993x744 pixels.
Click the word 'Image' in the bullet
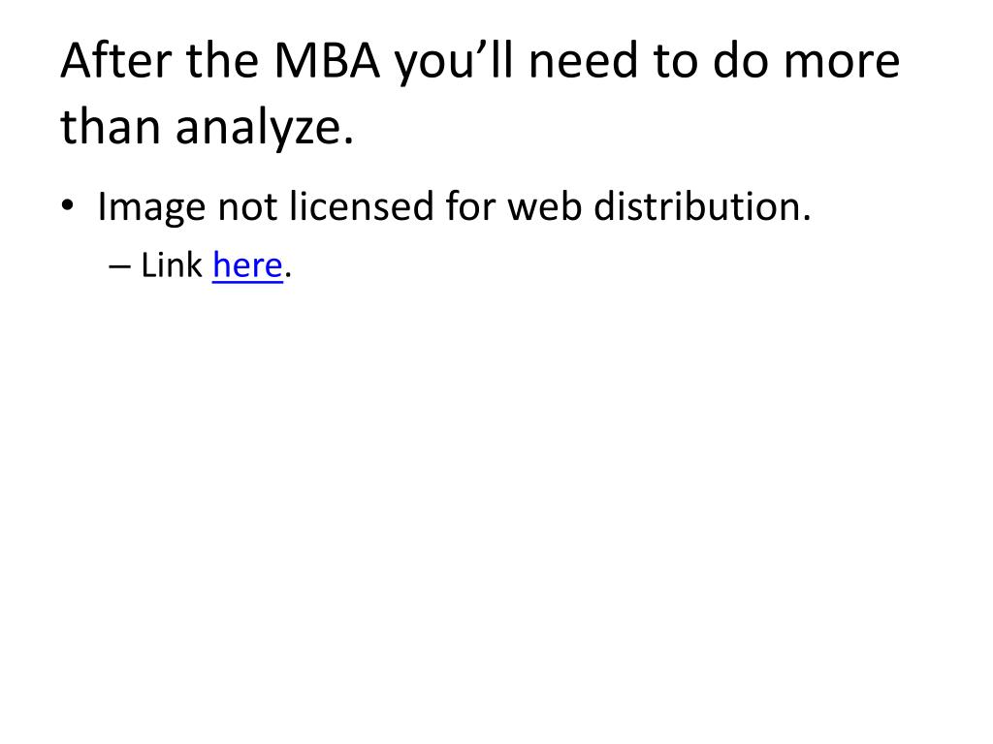[152, 208]
